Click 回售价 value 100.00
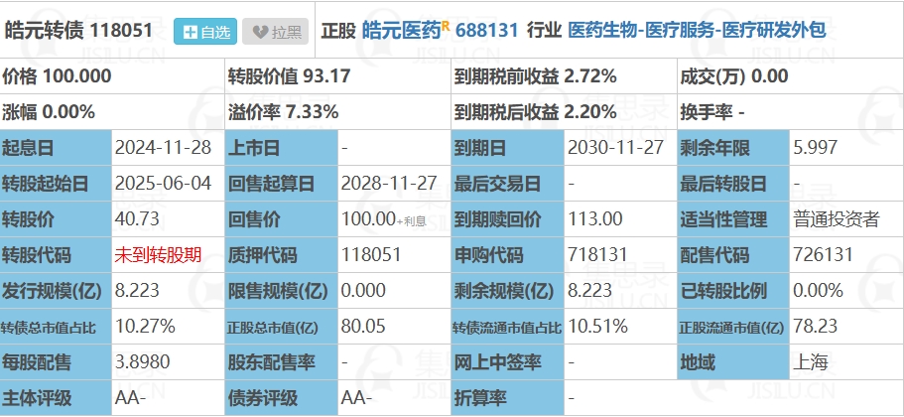The height and width of the screenshot is (417, 904). (368, 219)
